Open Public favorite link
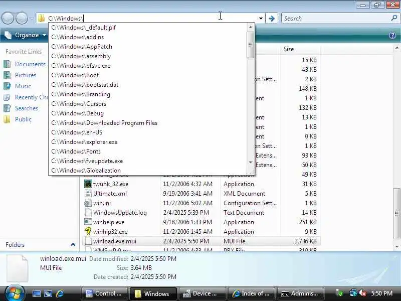401x301 pixels. [23, 119]
